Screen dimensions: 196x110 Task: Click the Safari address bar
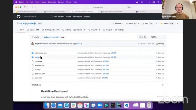pyautogui.click(x=98, y=7)
